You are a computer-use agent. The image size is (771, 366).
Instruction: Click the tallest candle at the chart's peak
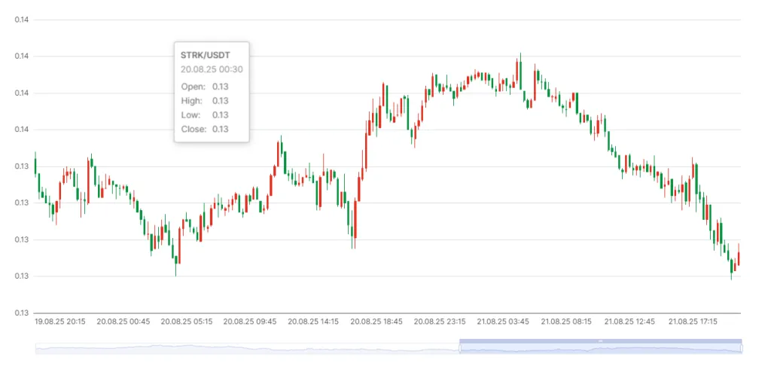[x=520, y=74]
